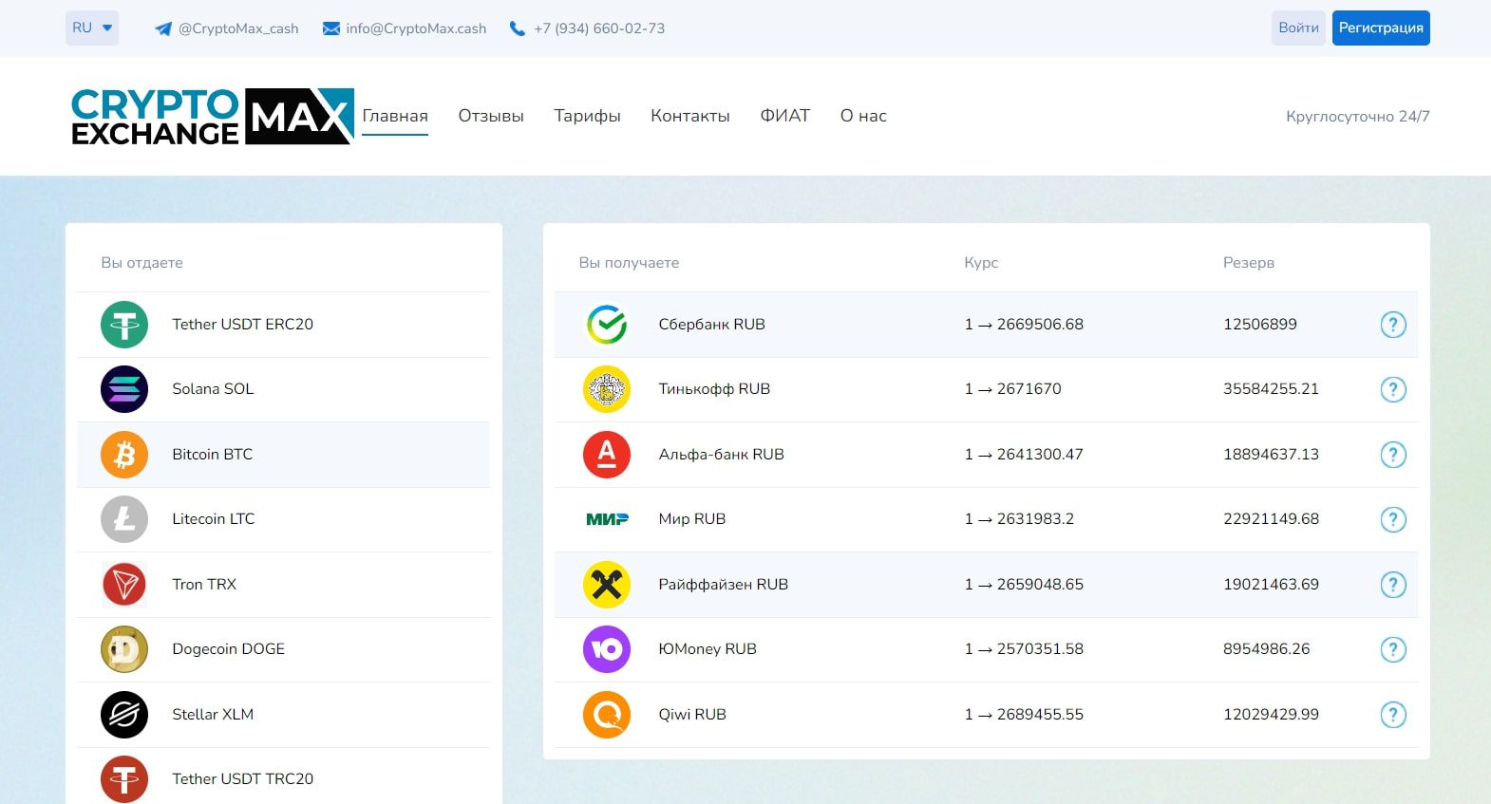
Task: Click the Круглосуточно 24/7 text
Action: coord(1358,116)
